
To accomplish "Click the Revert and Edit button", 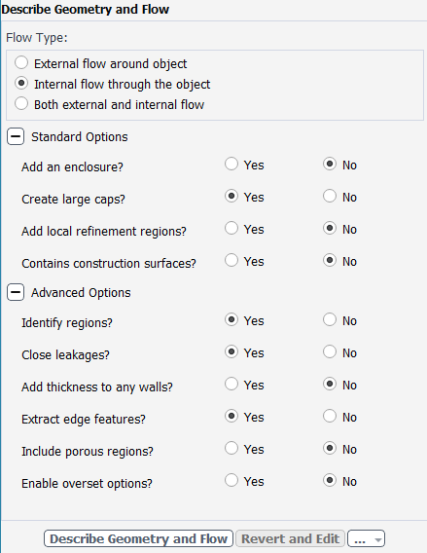I will click(290, 538).
